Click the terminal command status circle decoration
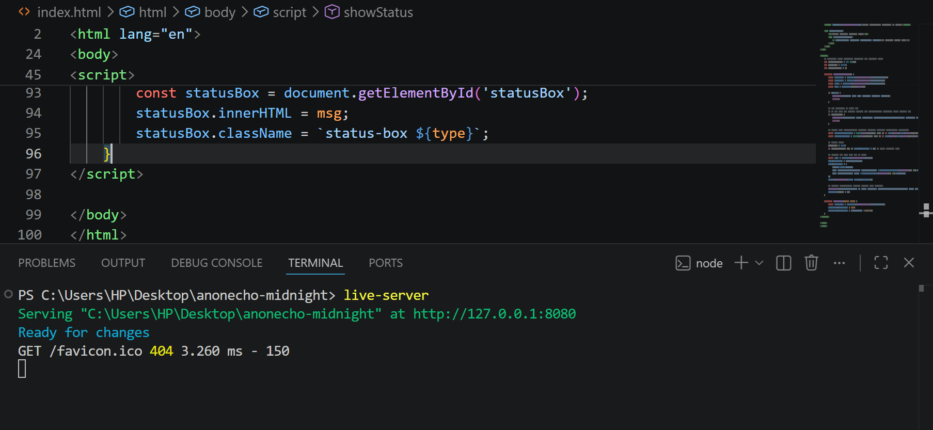This screenshot has height=430, width=933. tap(8, 295)
